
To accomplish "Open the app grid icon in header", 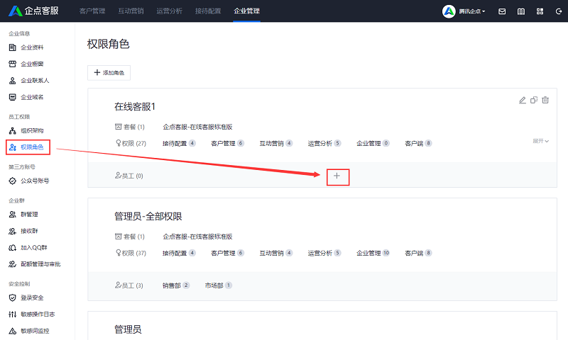I will pyautogui.click(x=540, y=11).
